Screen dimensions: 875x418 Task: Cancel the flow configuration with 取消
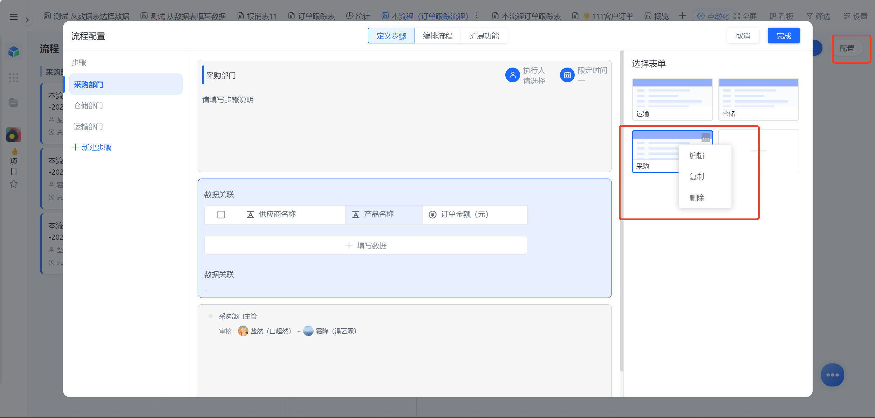coord(743,36)
